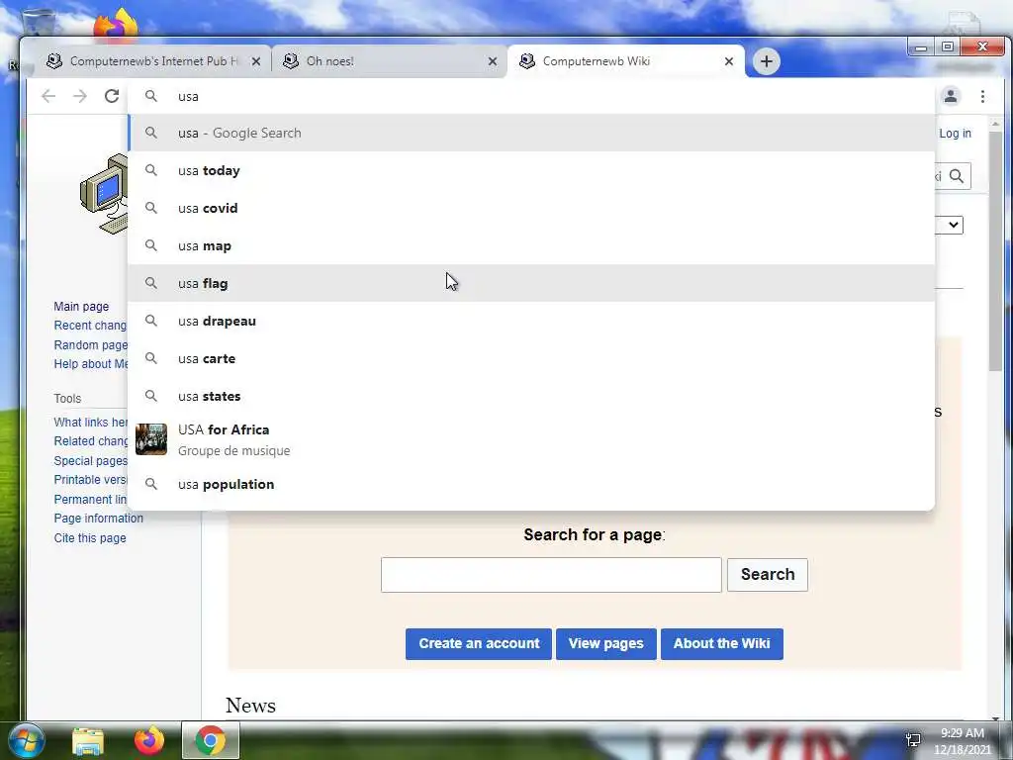
Task: Click the page vertical scrollbar thumb
Action: [995, 250]
